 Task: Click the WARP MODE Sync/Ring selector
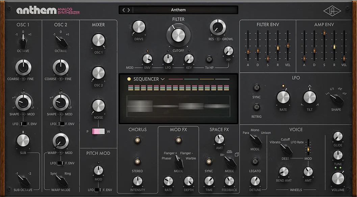coord(61,180)
